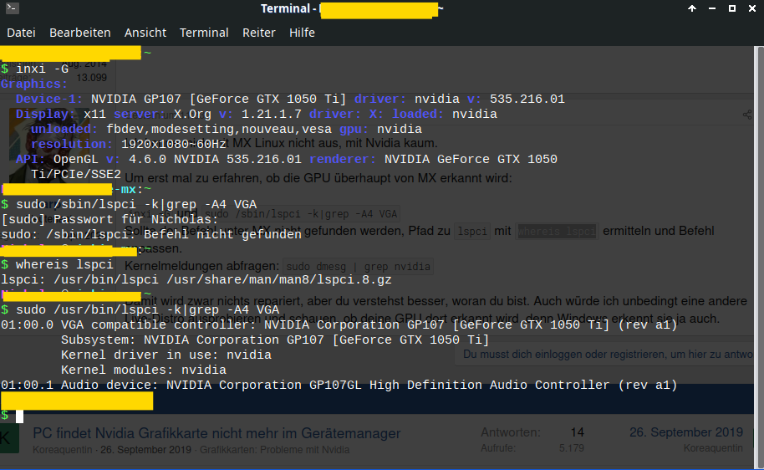Click the green K avatar in browser
This screenshot has height=470, width=764.
point(9,438)
